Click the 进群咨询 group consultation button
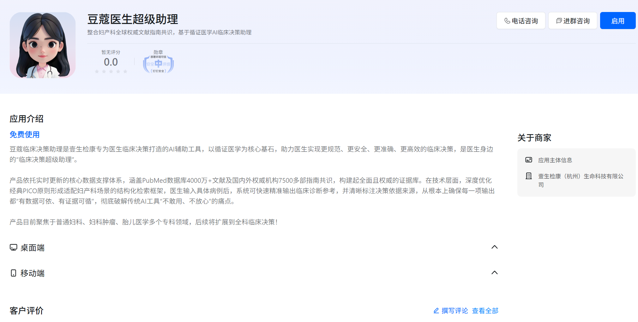Screen dimensions: 638x322 (x=572, y=21)
